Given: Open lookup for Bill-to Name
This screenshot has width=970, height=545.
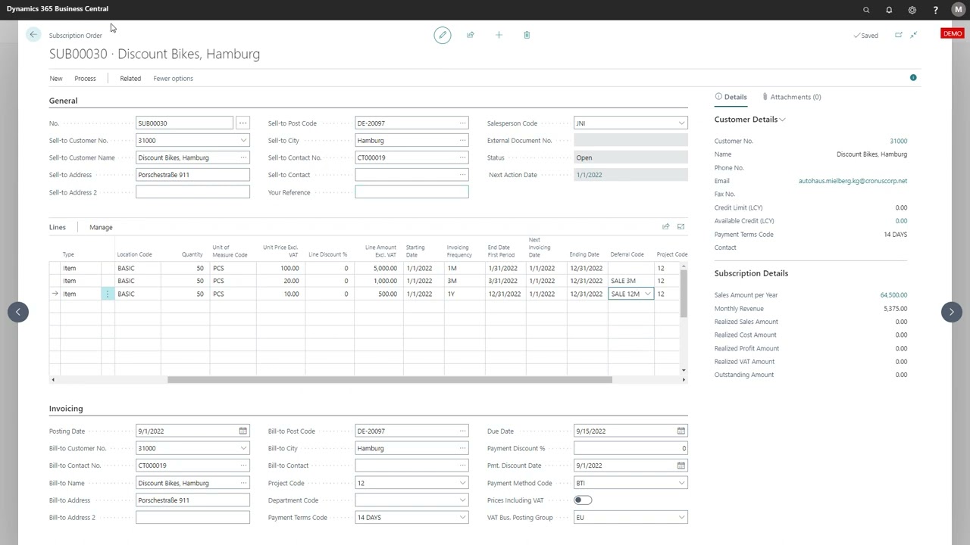Looking at the screenshot, I should pyautogui.click(x=243, y=483).
